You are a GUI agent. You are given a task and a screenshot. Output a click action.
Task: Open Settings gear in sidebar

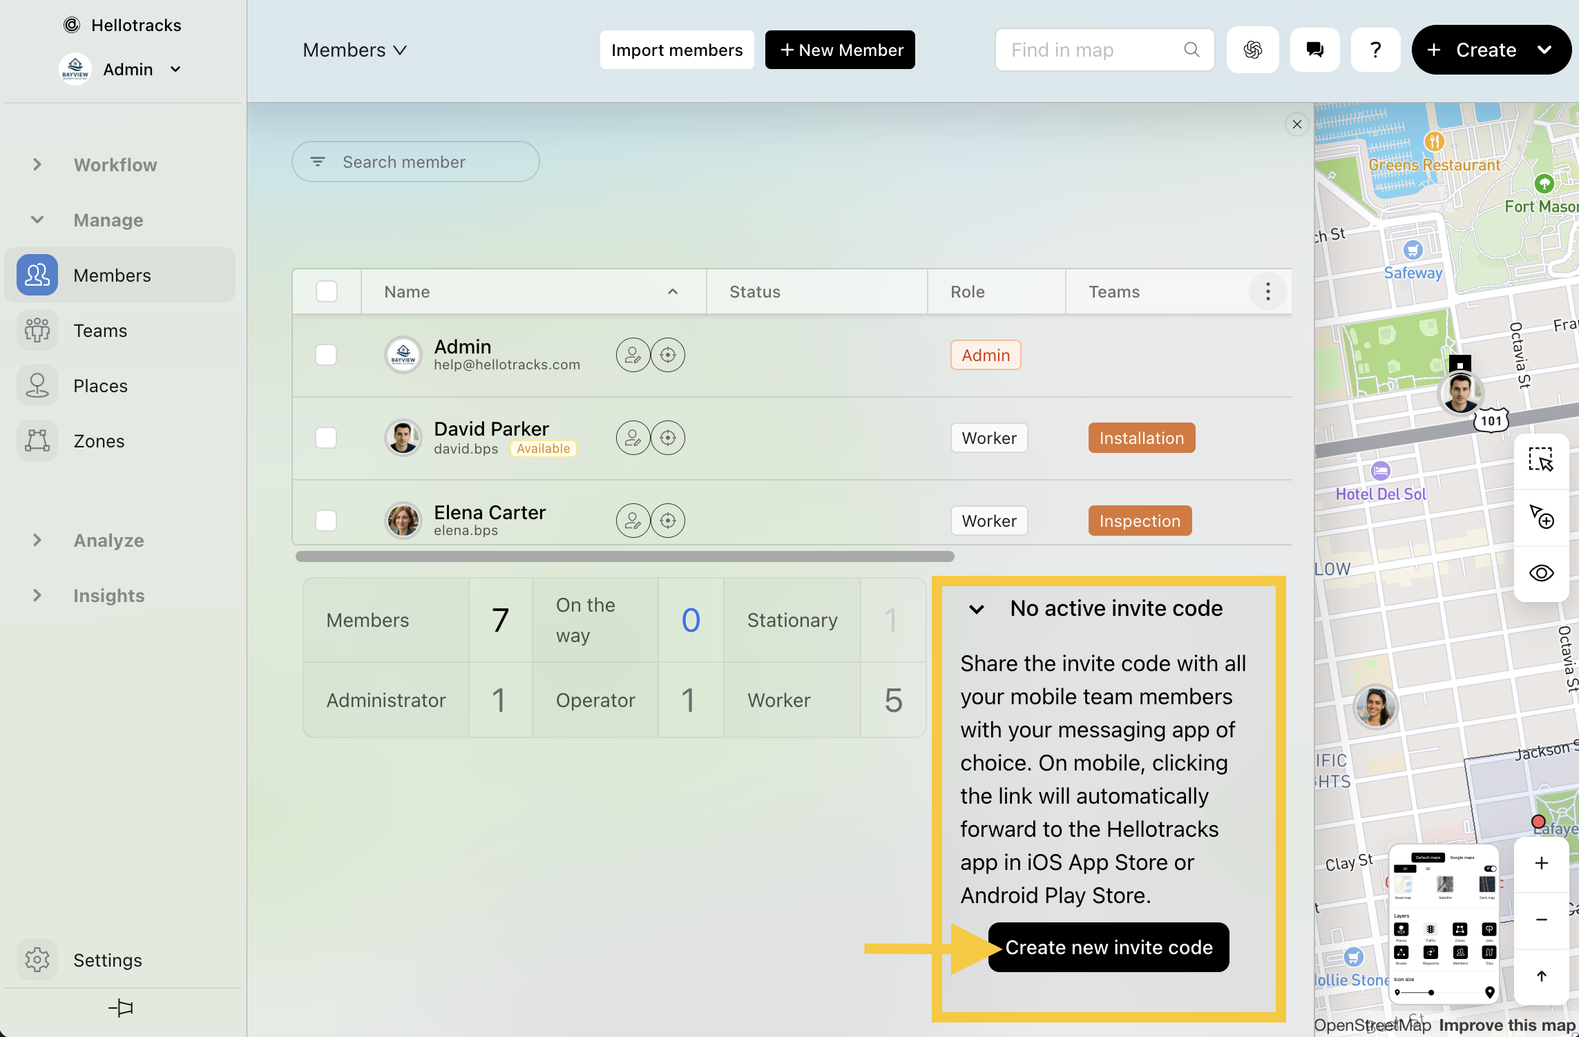[37, 960]
